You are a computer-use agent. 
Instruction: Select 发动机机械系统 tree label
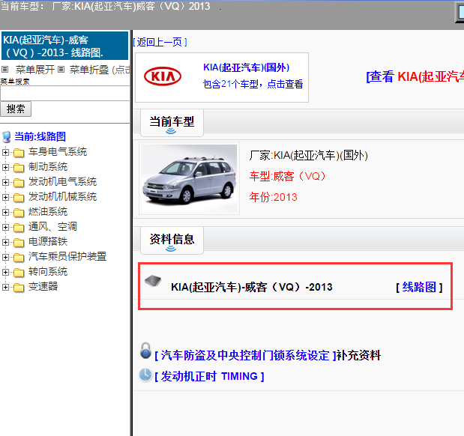point(62,197)
